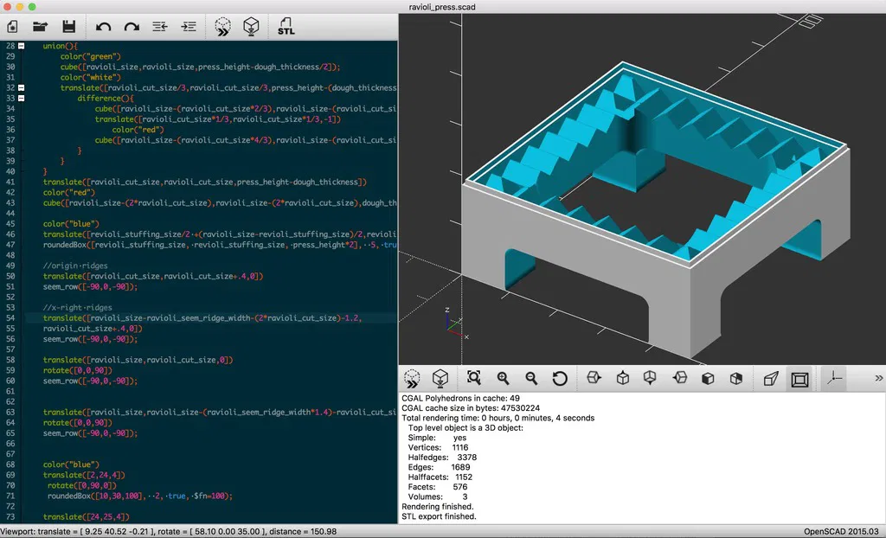
Task: Undo the last edit
Action: tap(104, 27)
